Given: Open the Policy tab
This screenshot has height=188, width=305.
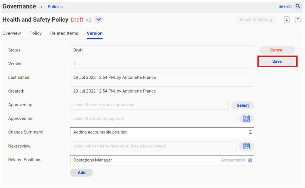Looking at the screenshot, I should pos(36,33).
